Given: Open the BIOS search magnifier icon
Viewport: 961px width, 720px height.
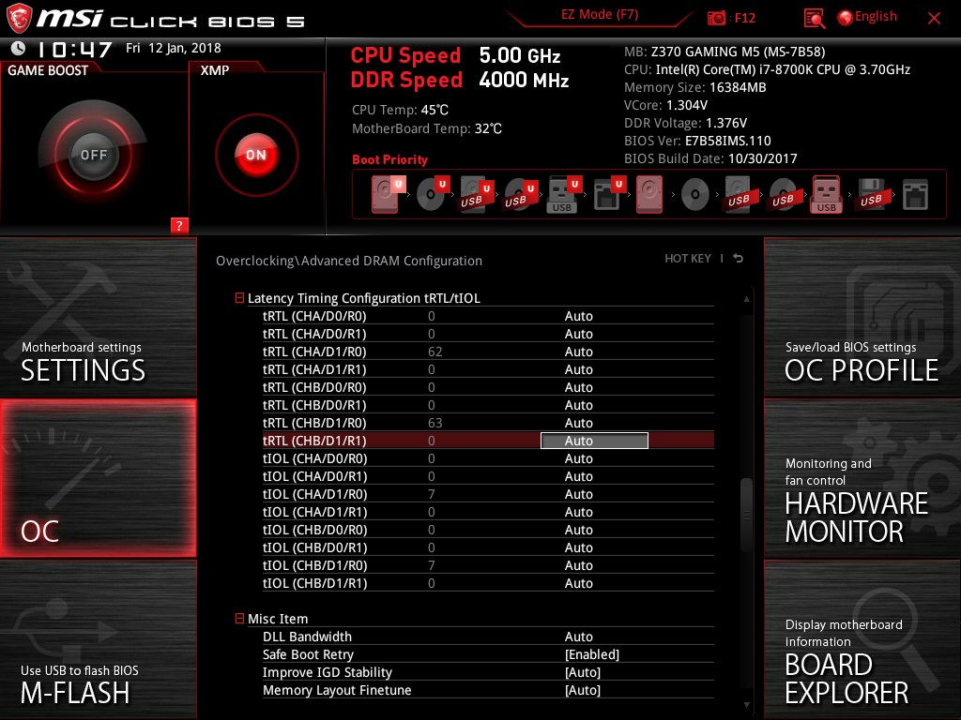Looking at the screenshot, I should pos(814,19).
